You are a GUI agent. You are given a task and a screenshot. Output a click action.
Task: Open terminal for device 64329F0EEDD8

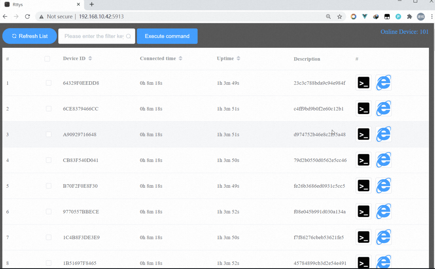363,83
